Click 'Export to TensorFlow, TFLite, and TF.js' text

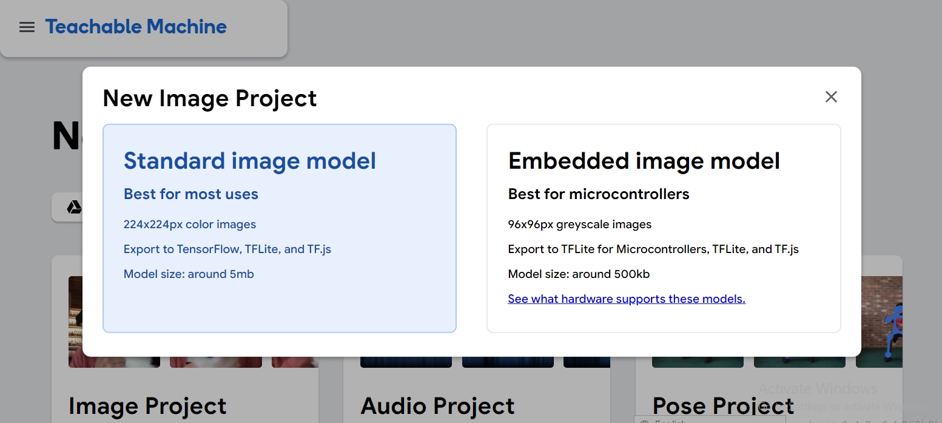[x=227, y=249]
